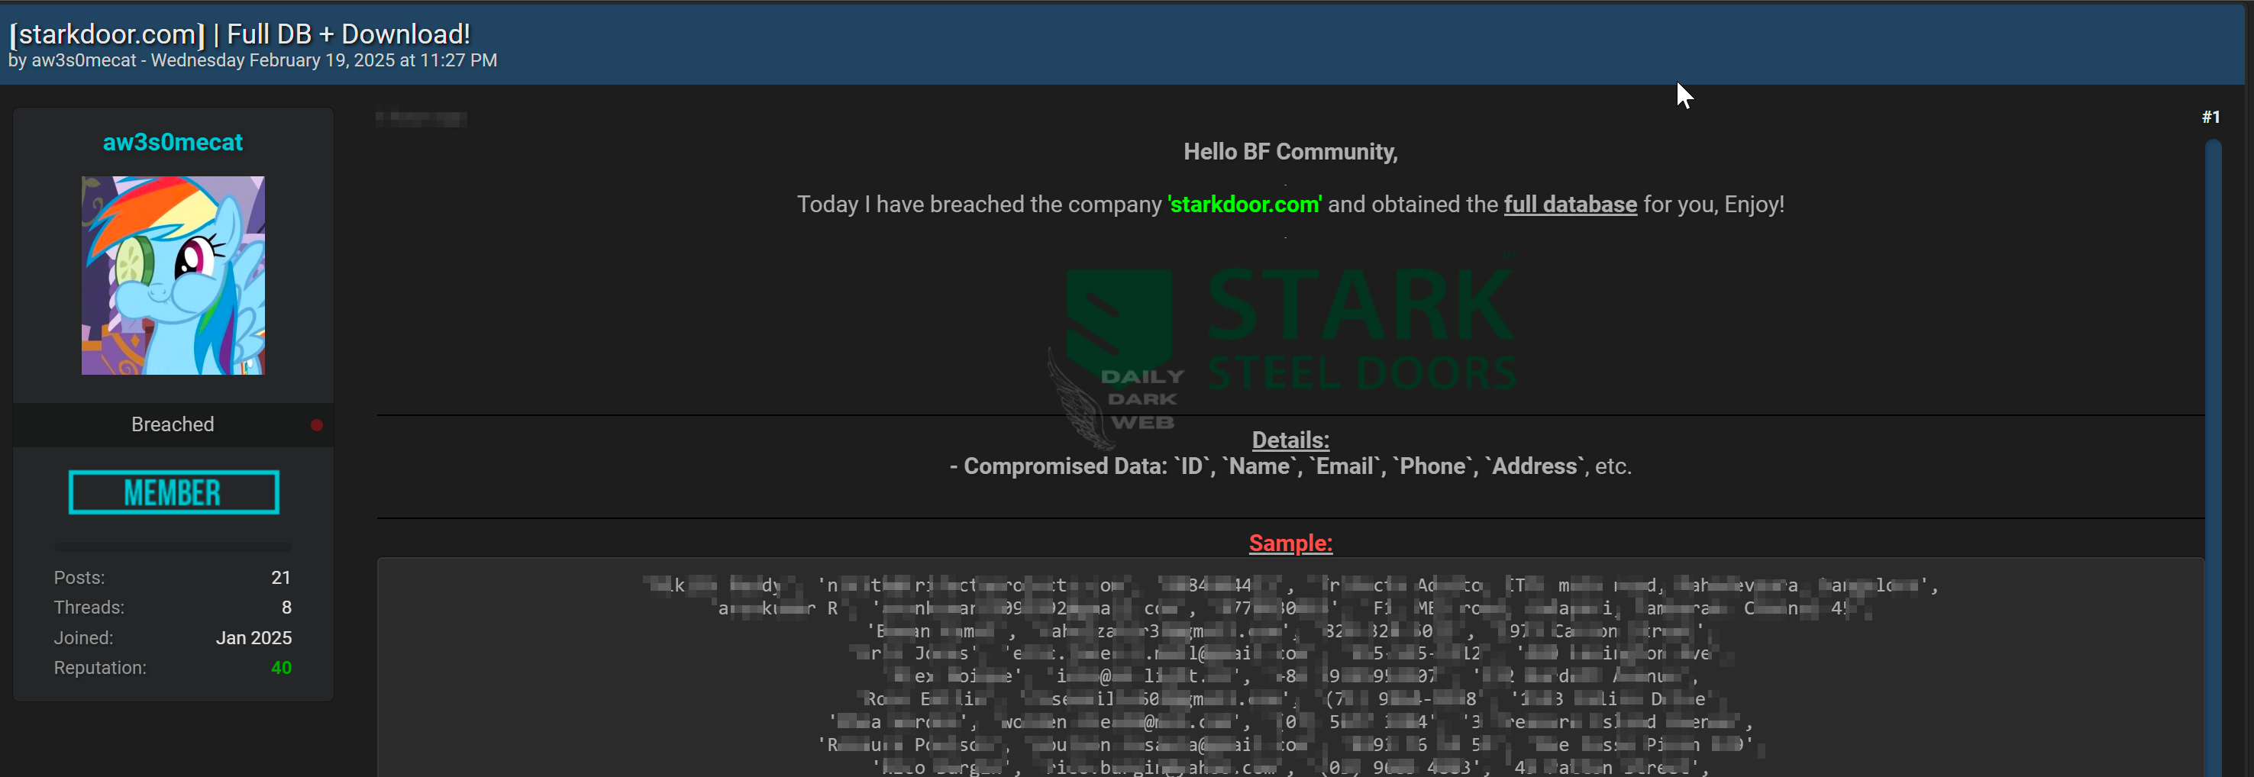This screenshot has width=2254, height=777.
Task: Click the green reputation value 40
Action: (x=281, y=668)
